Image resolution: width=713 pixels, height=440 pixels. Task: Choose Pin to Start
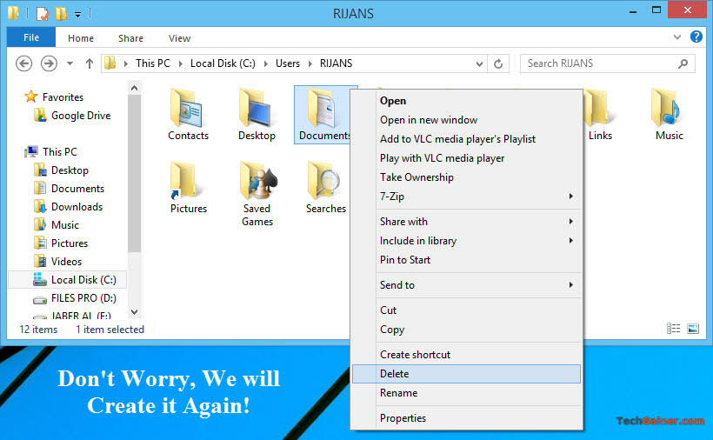tap(467, 259)
